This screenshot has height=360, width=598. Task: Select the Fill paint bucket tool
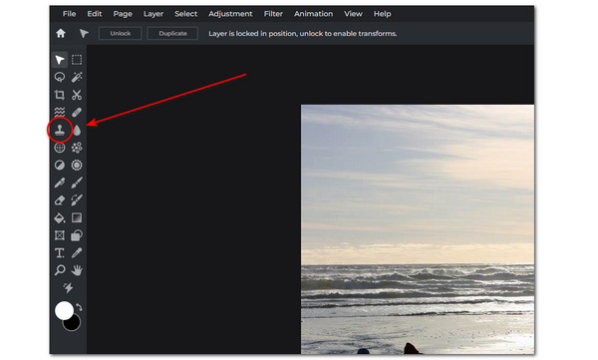[x=60, y=218]
